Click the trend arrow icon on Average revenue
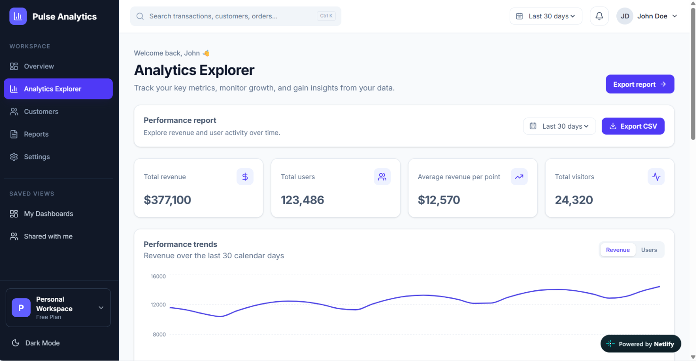Screen dimensions: 696x361 tap(519, 177)
